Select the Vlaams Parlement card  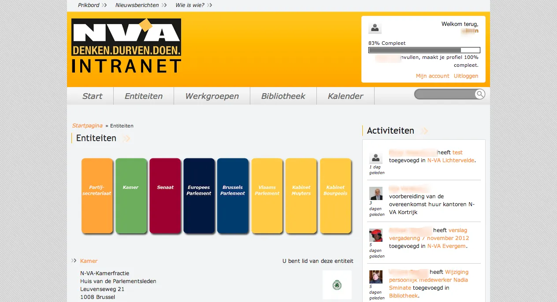[267, 196]
